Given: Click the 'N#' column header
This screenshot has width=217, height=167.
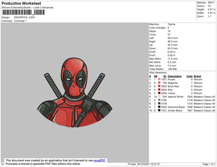Looking at the screenshot, I should [156, 76].
